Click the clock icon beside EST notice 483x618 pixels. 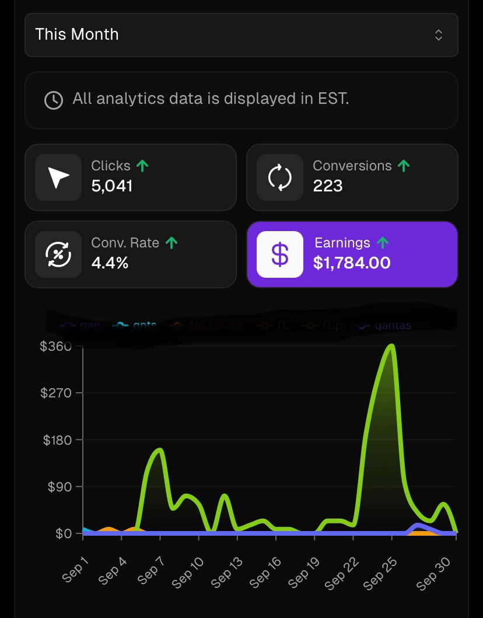[x=54, y=100]
